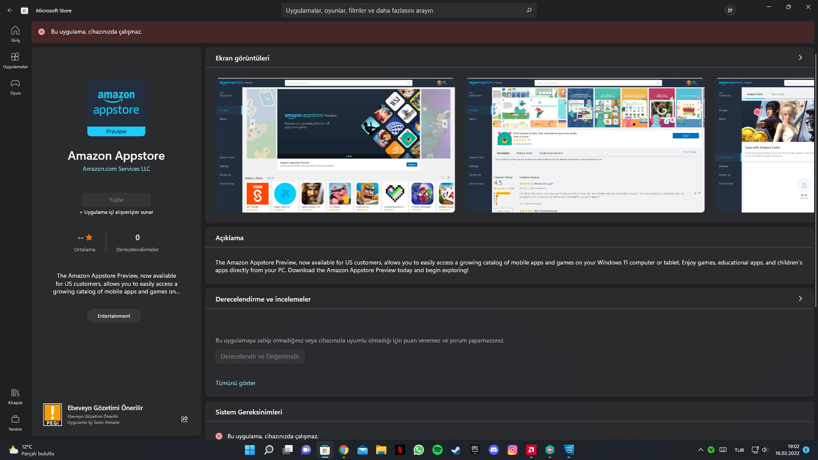Open the Oyun gaming section
The height and width of the screenshot is (460, 818).
(x=15, y=87)
